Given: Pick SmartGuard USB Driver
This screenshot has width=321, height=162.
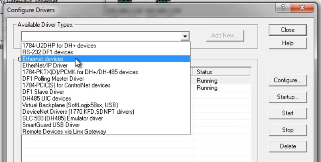Looking at the screenshot, I should click(106, 125).
